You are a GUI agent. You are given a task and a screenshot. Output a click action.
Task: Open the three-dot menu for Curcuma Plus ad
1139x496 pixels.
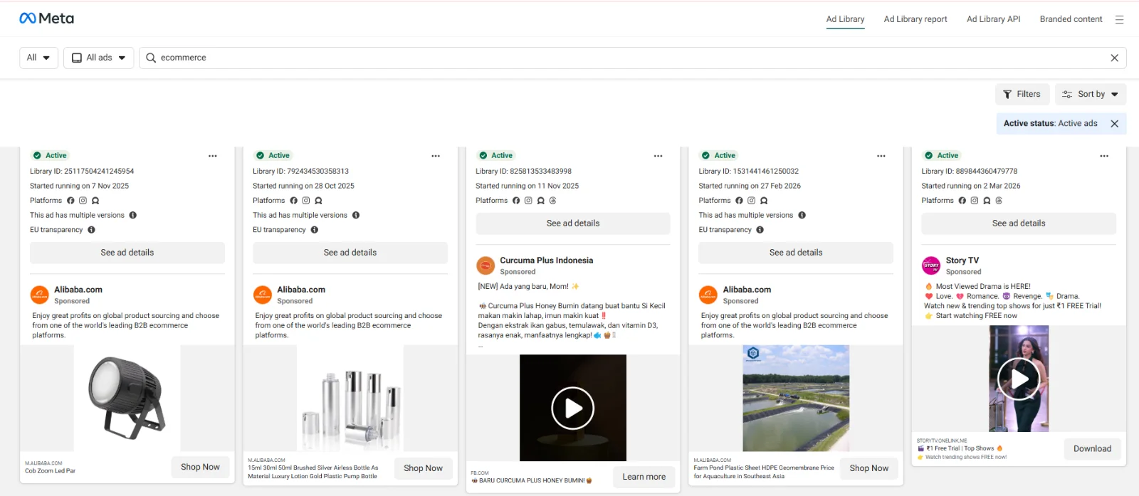click(658, 156)
